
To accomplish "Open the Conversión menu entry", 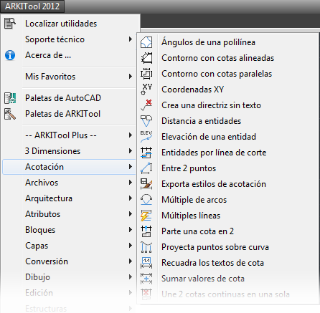I will (47, 261).
